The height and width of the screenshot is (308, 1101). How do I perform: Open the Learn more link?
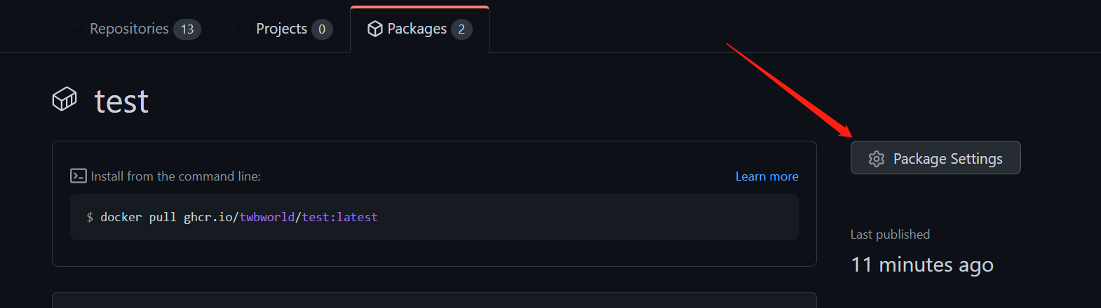click(766, 176)
